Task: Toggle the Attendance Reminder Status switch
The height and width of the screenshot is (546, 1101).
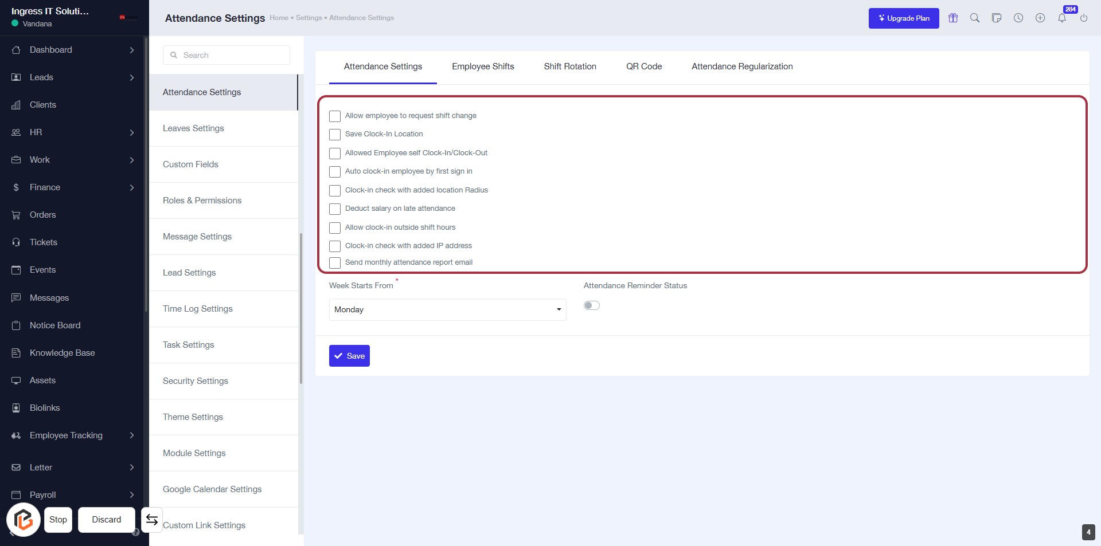Action: (592, 305)
